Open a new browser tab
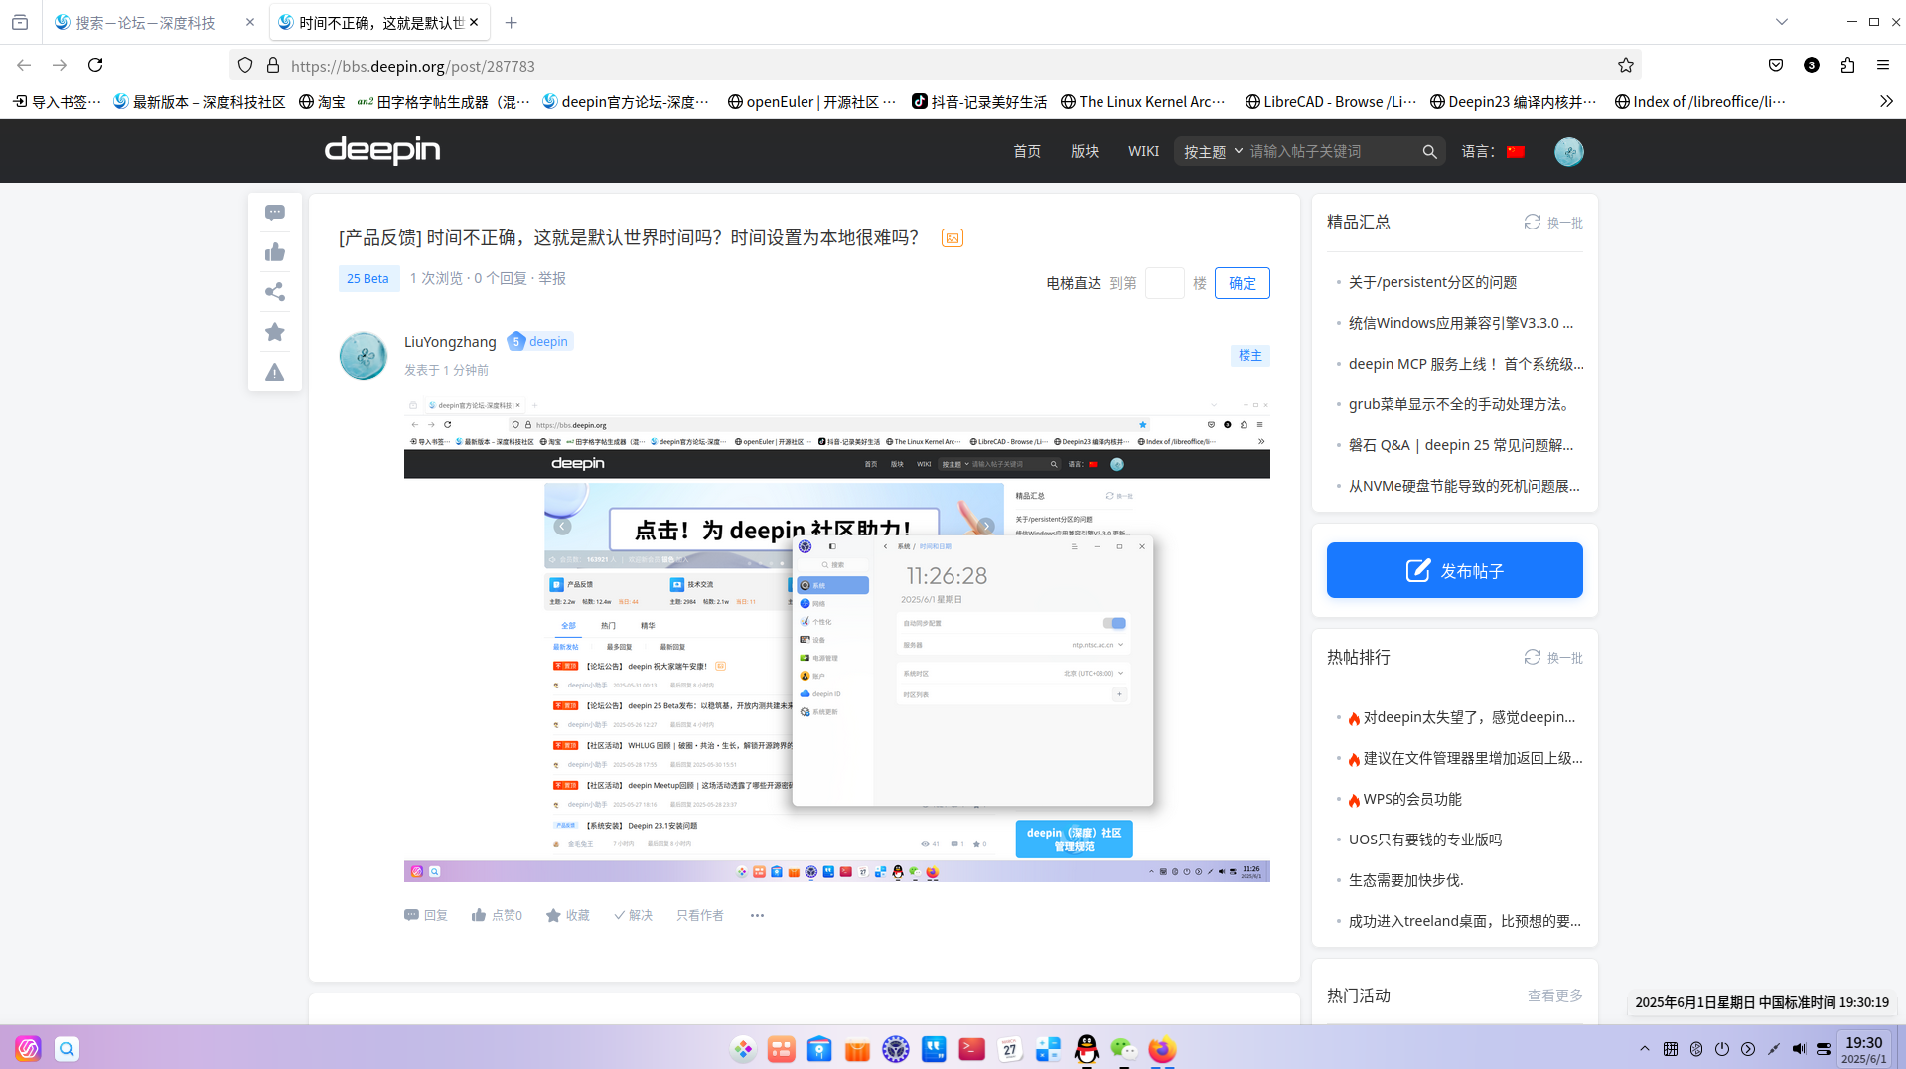1906x1069 pixels. click(512, 22)
